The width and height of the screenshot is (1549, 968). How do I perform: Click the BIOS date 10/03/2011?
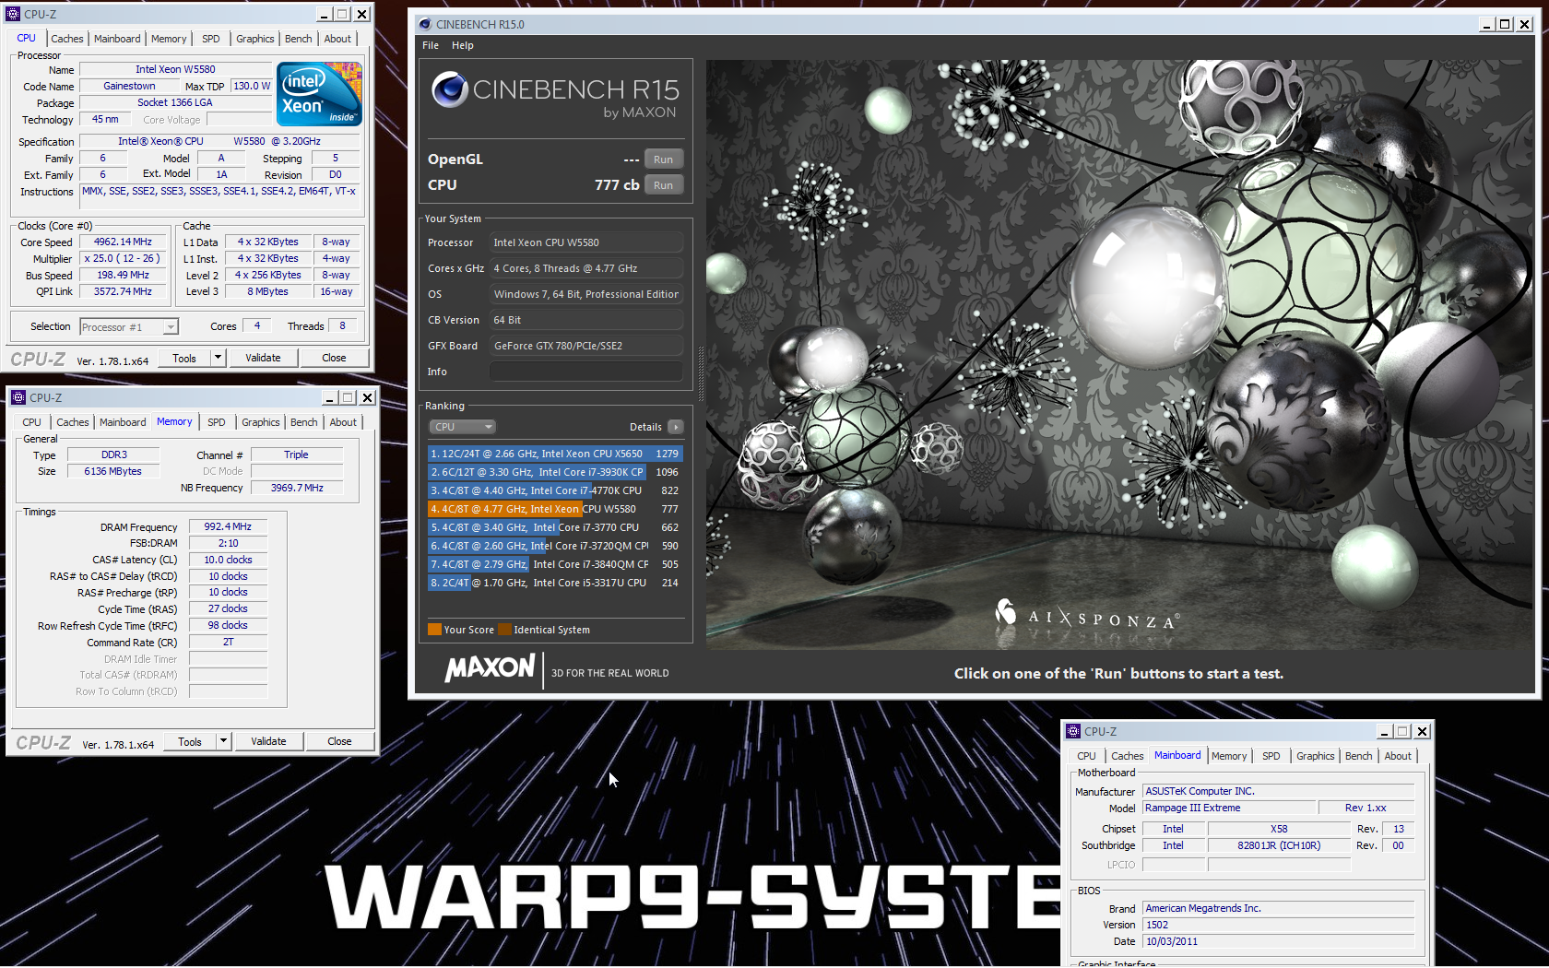[x=1278, y=941]
